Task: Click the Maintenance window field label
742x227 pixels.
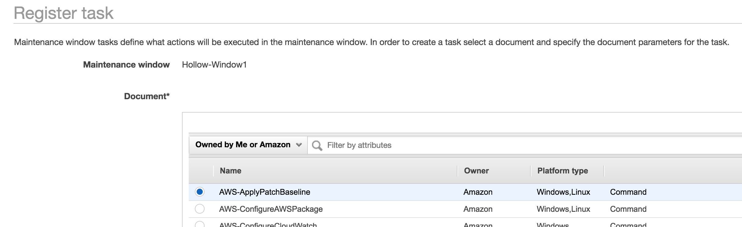Action: click(126, 65)
